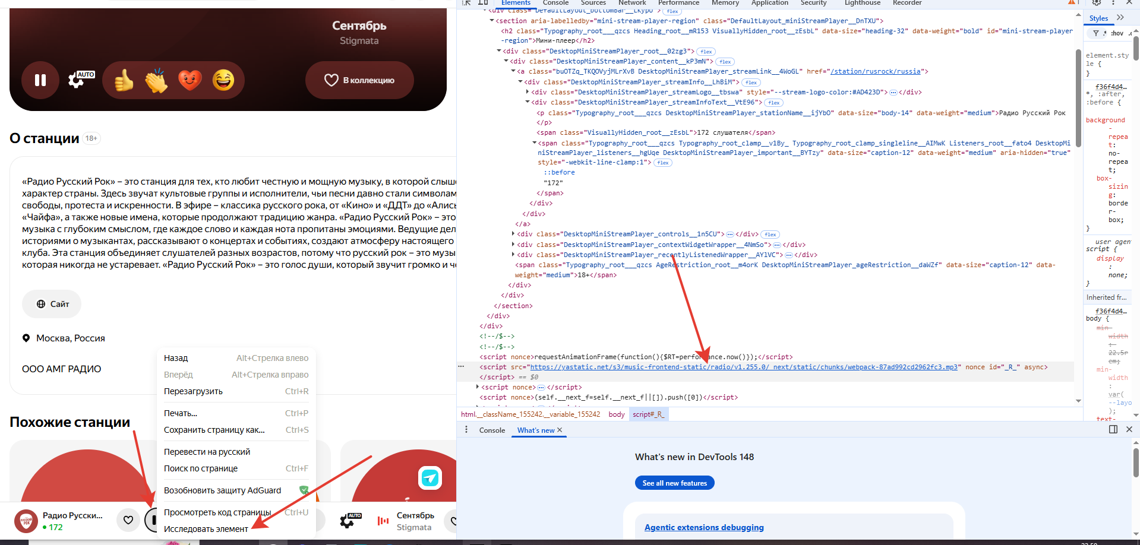The height and width of the screenshot is (545, 1140).
Task: Send laughing face reaction emoji
Action: click(x=223, y=80)
